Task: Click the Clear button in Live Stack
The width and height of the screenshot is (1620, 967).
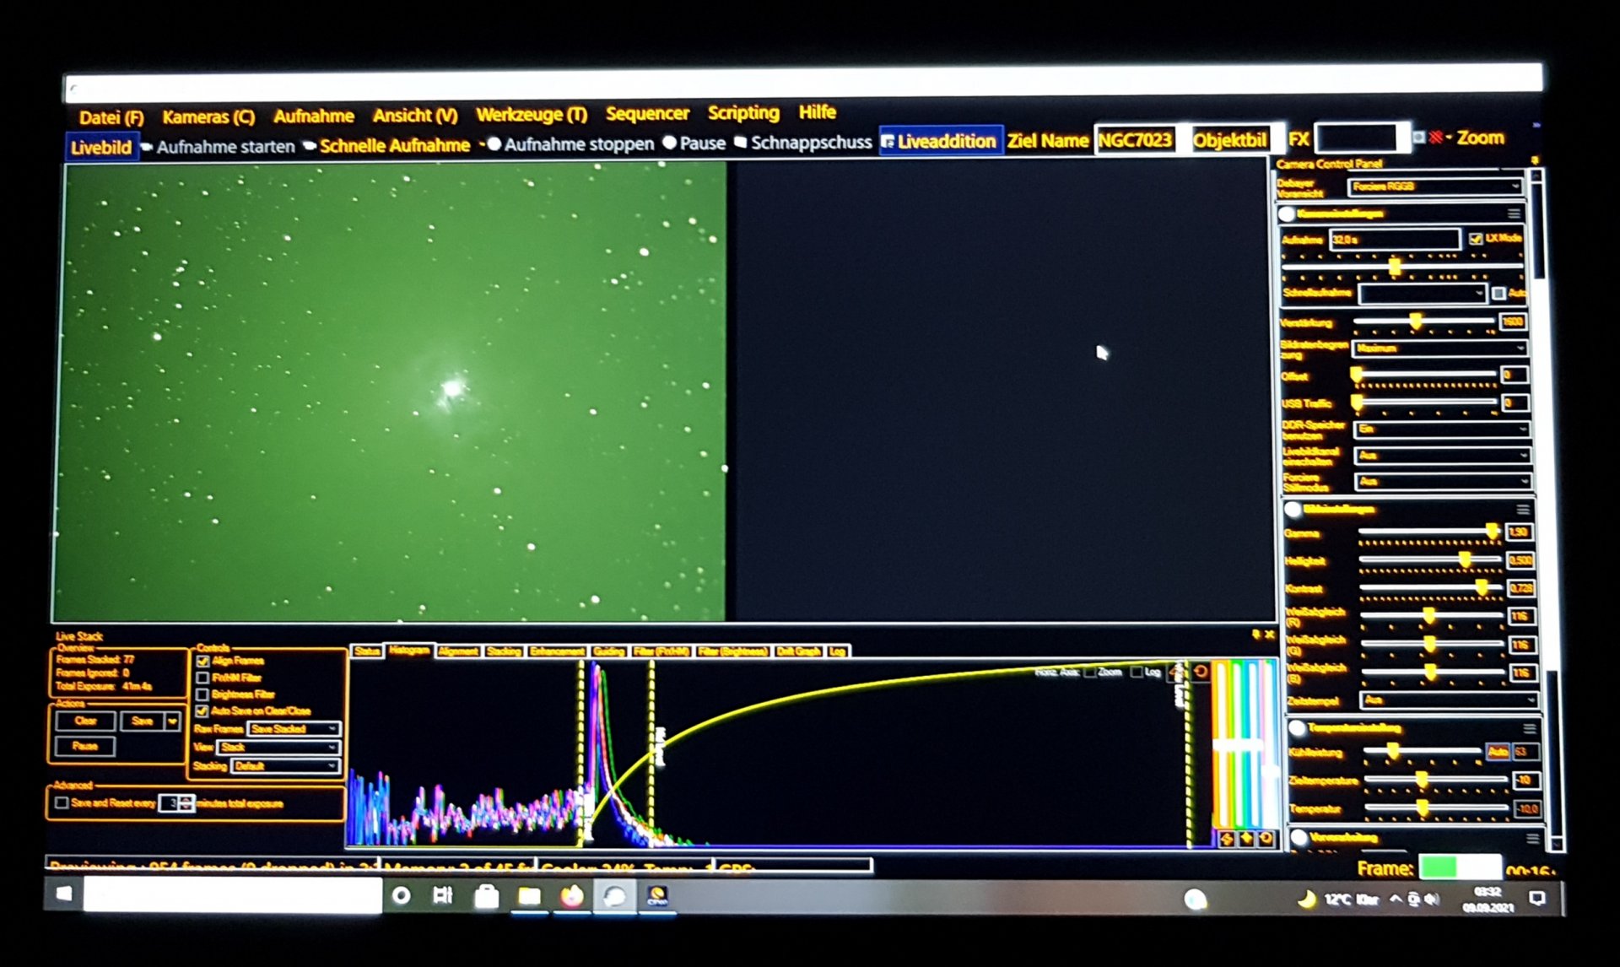Action: pyautogui.click(x=85, y=721)
